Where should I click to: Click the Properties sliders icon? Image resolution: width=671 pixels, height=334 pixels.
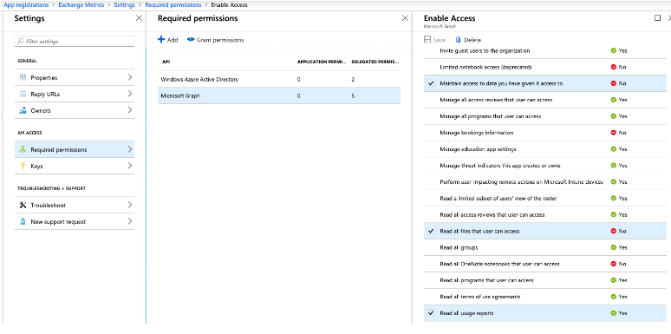(x=23, y=77)
